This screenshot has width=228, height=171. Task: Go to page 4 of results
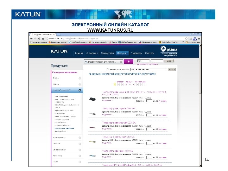coord(126,85)
